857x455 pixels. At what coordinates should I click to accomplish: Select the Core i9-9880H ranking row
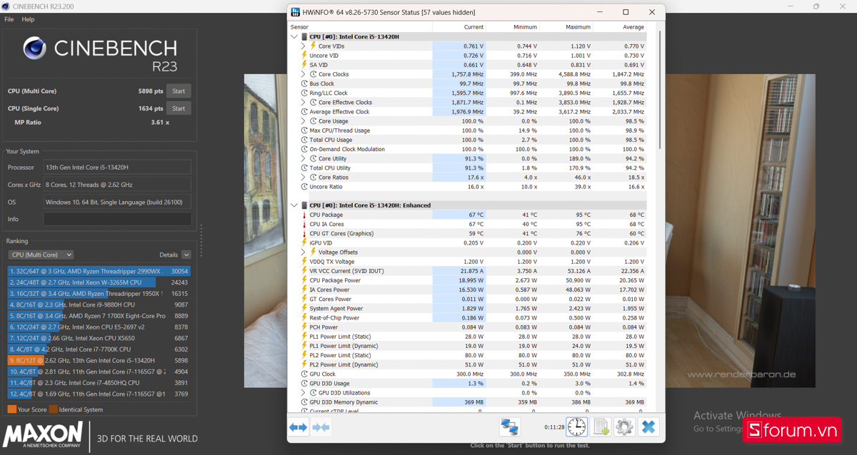click(x=99, y=305)
